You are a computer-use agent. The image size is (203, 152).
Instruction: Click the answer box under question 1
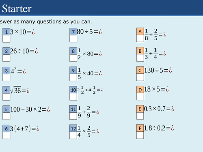pos(6,39)
